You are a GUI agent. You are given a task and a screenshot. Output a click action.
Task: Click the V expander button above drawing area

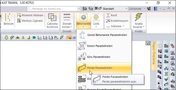tap(148, 43)
